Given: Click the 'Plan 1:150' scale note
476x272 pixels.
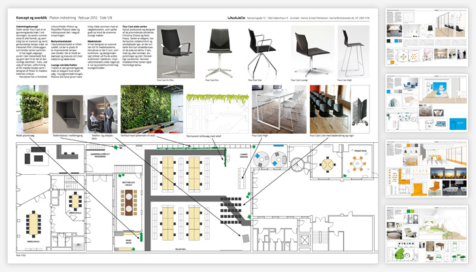Looking at the screenshot, I should pos(21,255).
